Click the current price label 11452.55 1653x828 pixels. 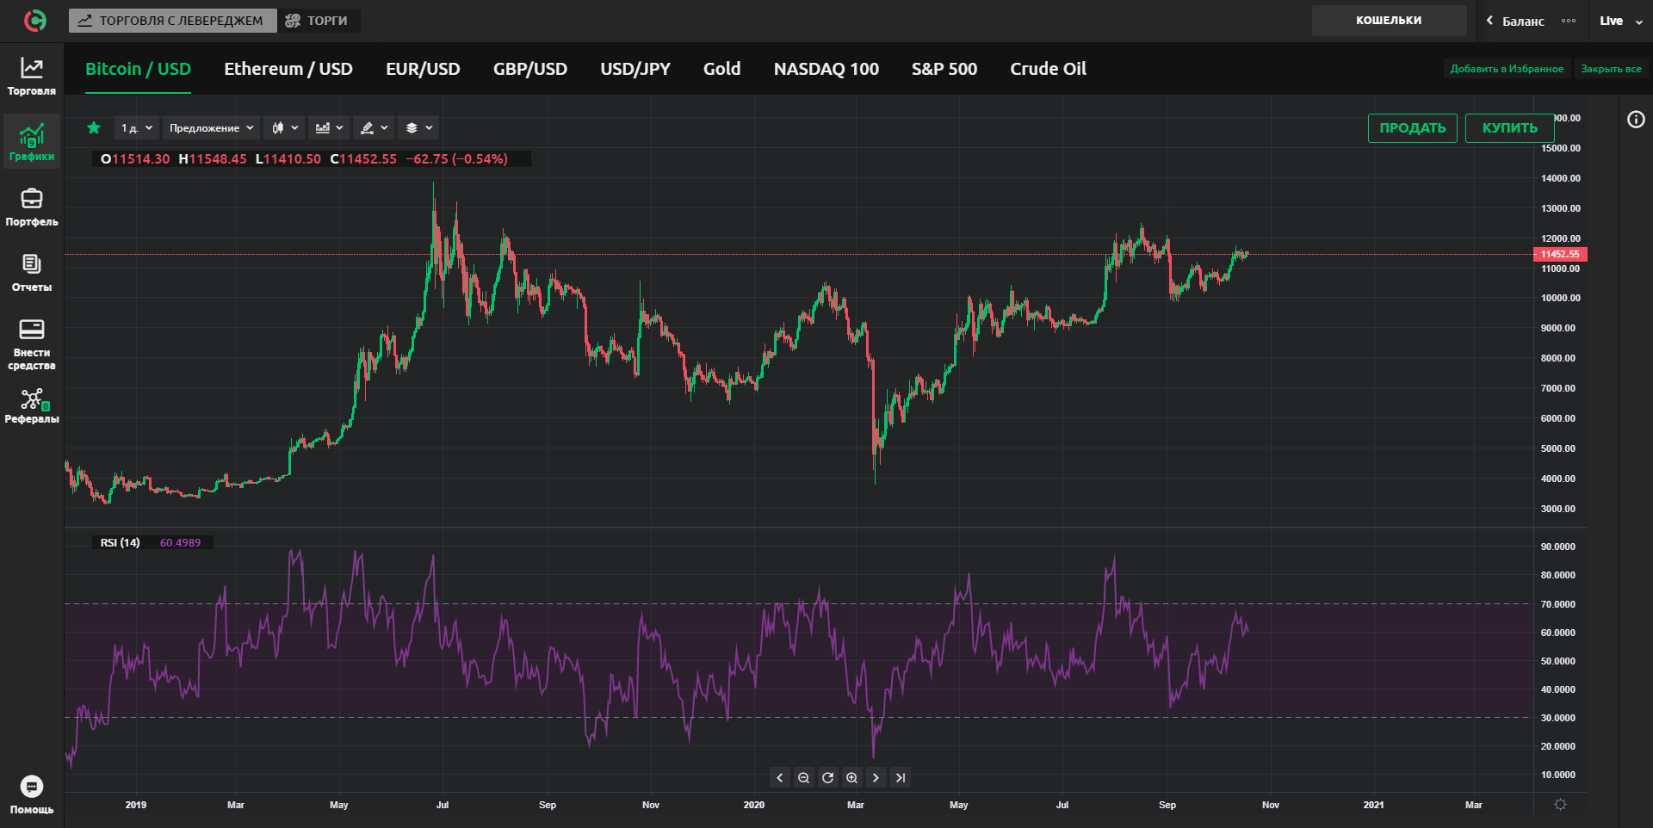pyautogui.click(x=1560, y=254)
